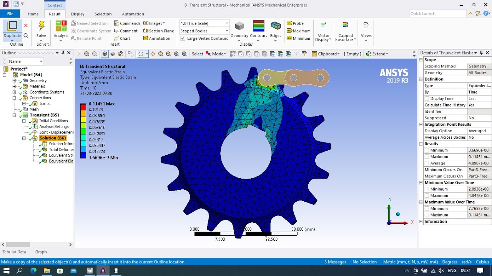Viewport: 492px width, 276px height.
Task: Open the Tabular Data tab
Action: [x=14, y=252]
